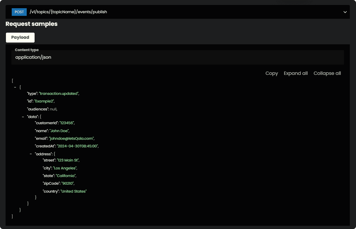Select the Payload tab

pos(20,38)
